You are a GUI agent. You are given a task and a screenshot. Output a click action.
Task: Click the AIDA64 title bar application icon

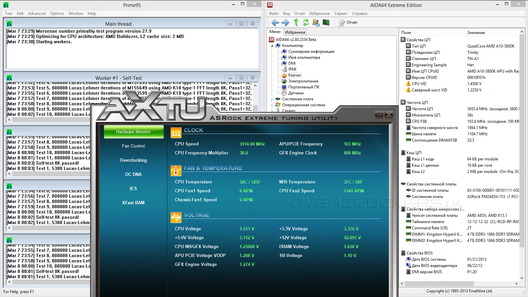[270, 5]
